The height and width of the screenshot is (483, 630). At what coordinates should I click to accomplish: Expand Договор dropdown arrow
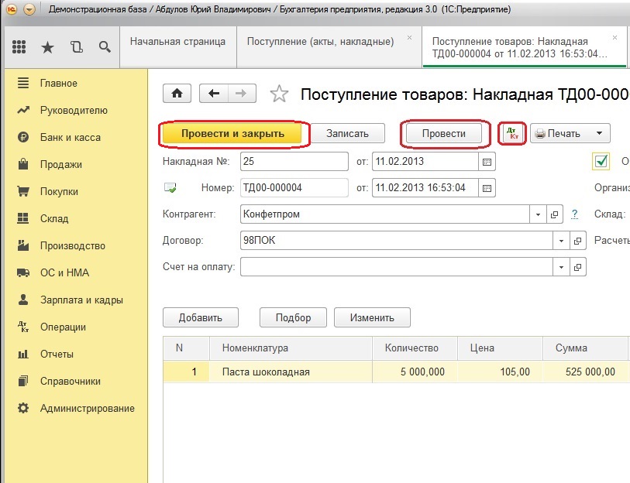(x=561, y=241)
